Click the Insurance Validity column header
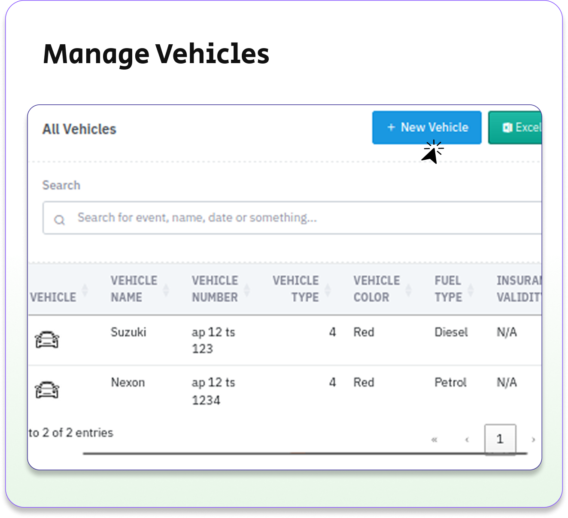This screenshot has width=568, height=518. [x=519, y=289]
